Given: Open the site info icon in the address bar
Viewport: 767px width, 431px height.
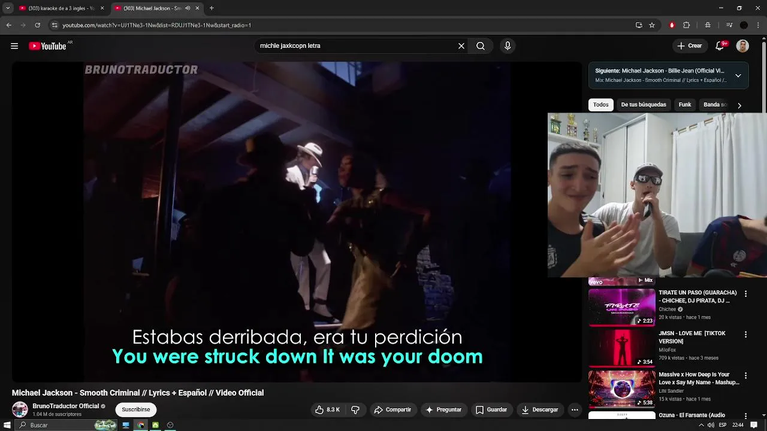Looking at the screenshot, I should coord(55,25).
